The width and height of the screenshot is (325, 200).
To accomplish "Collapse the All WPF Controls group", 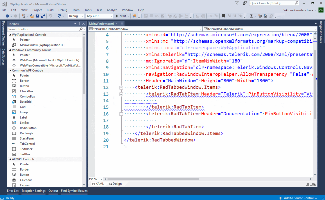I will [x=10, y=159].
